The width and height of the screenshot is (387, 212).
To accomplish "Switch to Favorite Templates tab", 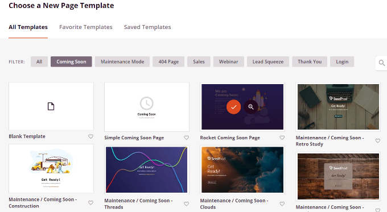I will 85,27.
